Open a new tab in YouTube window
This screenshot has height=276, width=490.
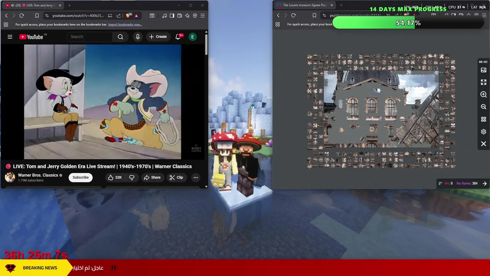[69, 5]
